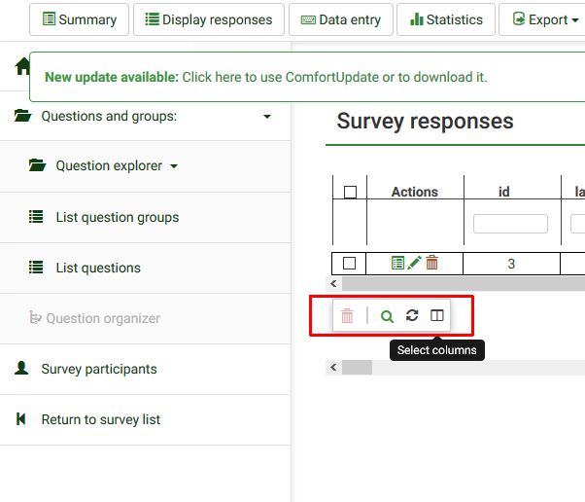Open Select columns icon below the table
This screenshot has width=585, height=502.
click(x=437, y=316)
